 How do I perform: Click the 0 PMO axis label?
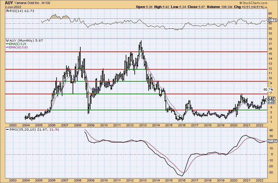[272, 154]
